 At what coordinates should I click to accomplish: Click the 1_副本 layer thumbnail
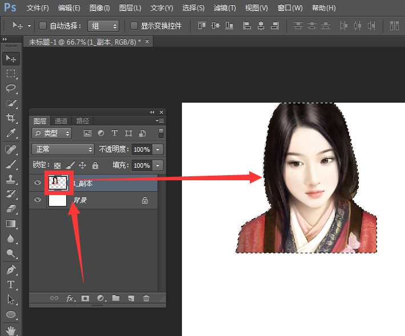(x=58, y=183)
